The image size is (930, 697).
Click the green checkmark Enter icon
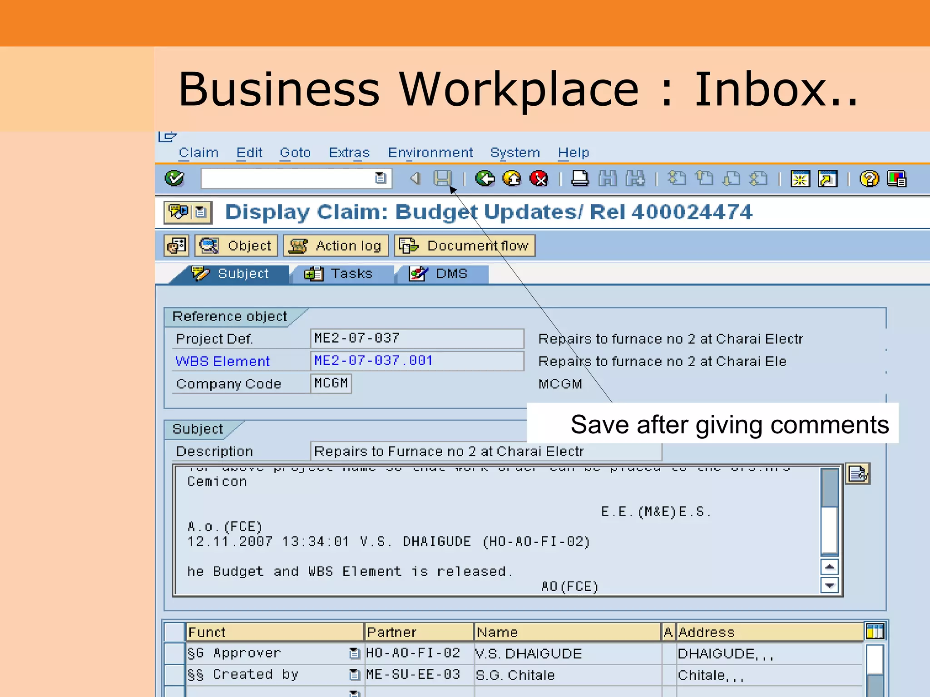point(174,178)
